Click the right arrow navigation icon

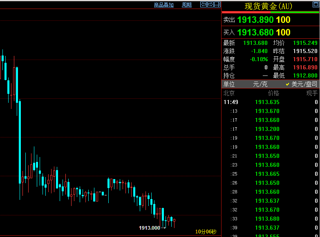[x=210, y=4]
